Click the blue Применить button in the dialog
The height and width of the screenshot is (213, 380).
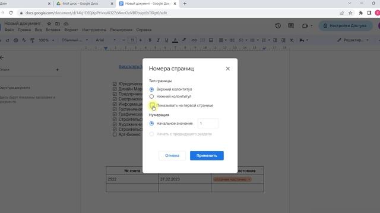tap(207, 156)
